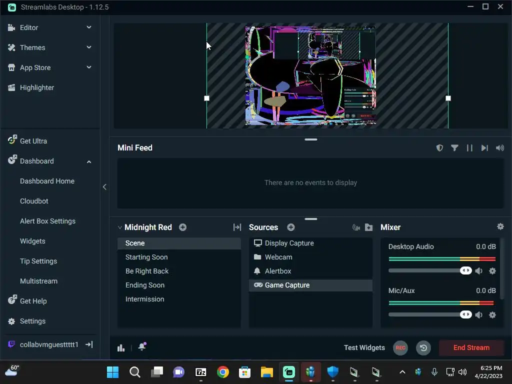
Task: Open File Explorer from taskbar
Action: pos(267,372)
